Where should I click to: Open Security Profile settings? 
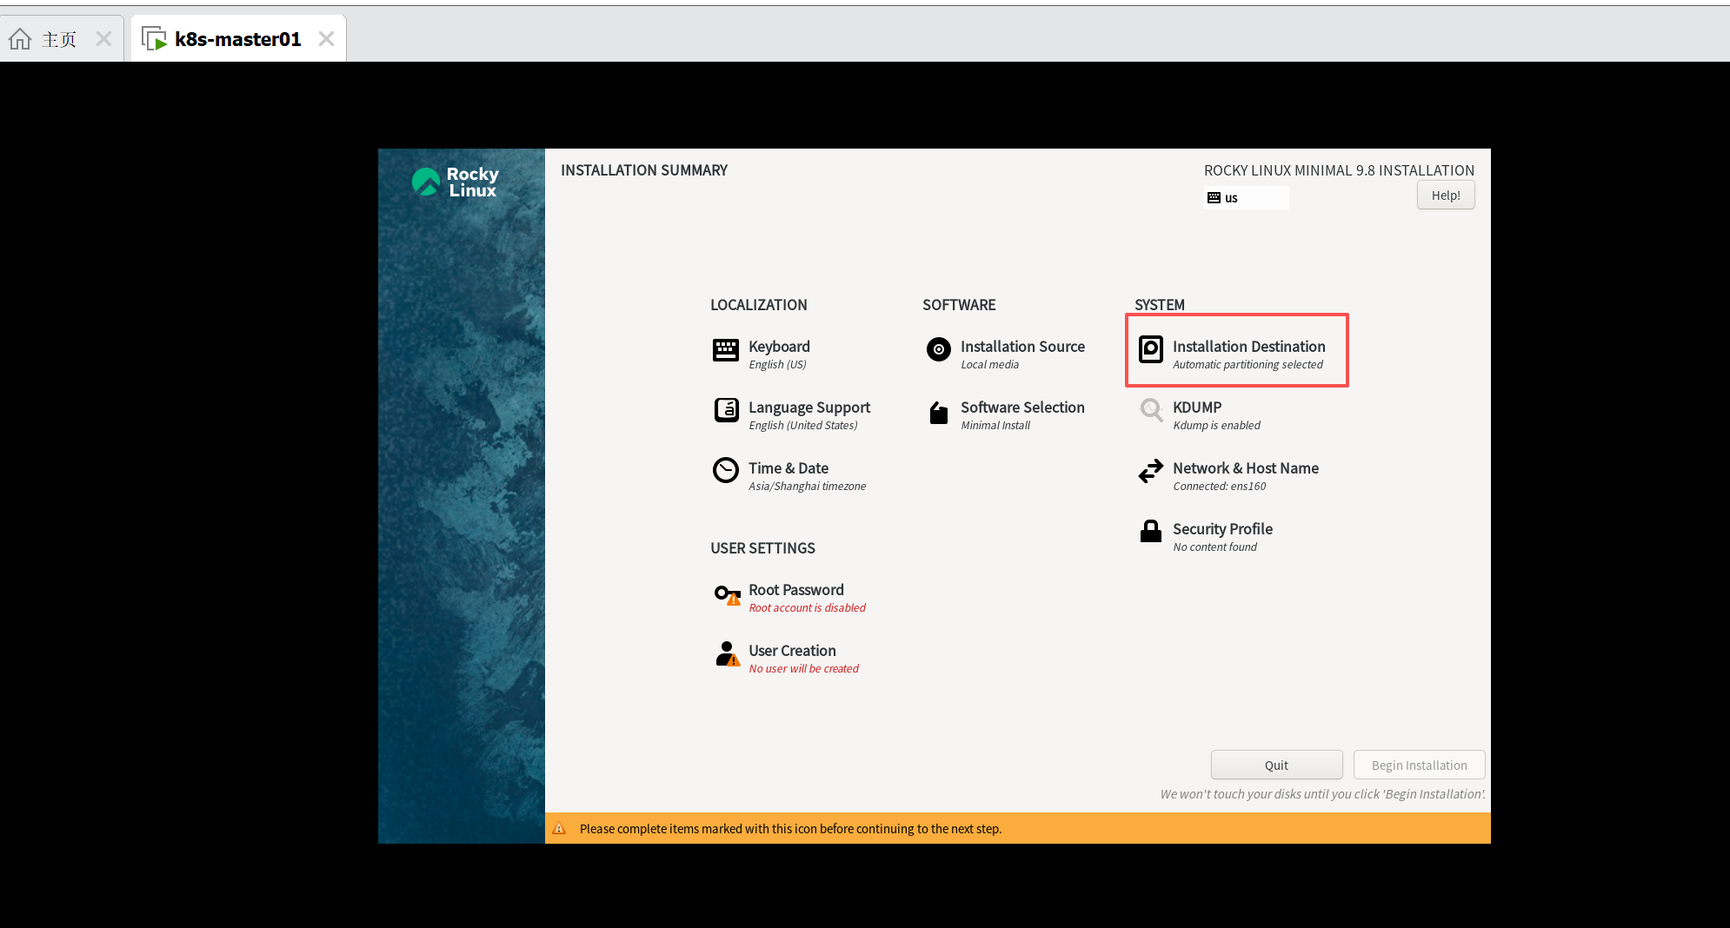tap(1222, 529)
